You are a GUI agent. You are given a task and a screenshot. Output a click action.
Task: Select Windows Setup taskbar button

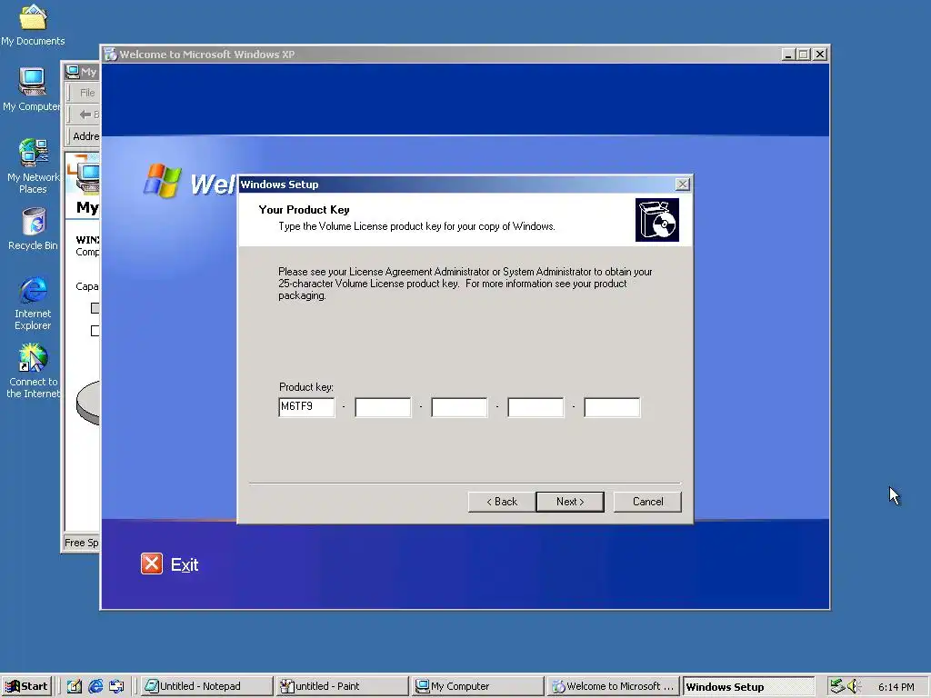[x=749, y=686]
